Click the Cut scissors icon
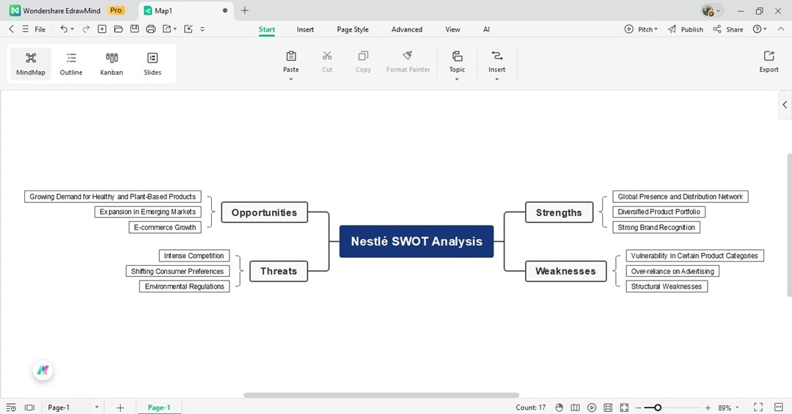Image resolution: width=792 pixels, height=414 pixels. click(327, 56)
